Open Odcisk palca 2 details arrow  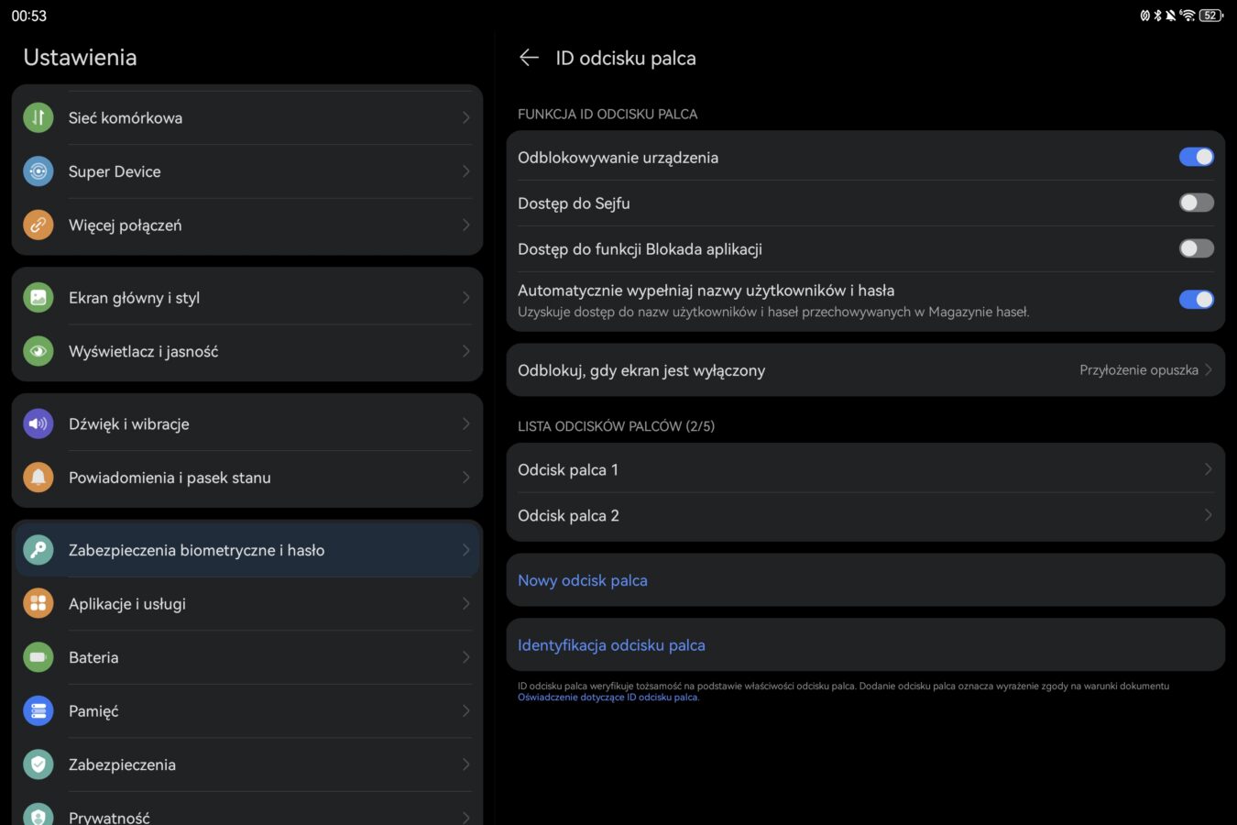pos(1208,515)
